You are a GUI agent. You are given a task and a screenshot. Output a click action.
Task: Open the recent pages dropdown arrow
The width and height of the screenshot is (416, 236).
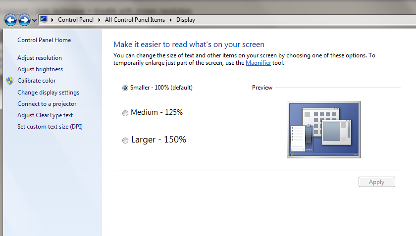click(x=34, y=20)
